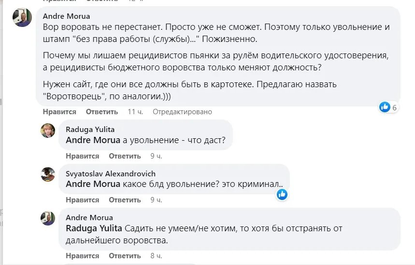Click Andre Morua's top comment avatar

click(22, 17)
